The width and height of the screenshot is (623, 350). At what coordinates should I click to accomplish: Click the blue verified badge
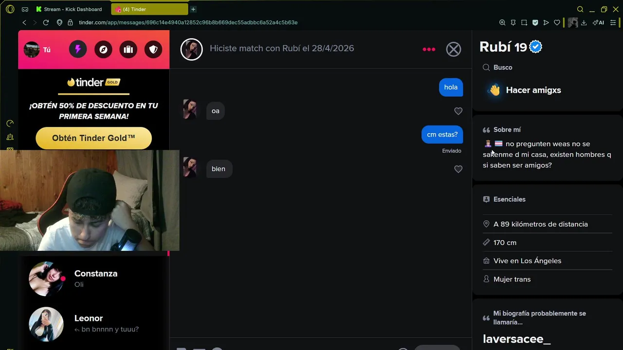536,47
